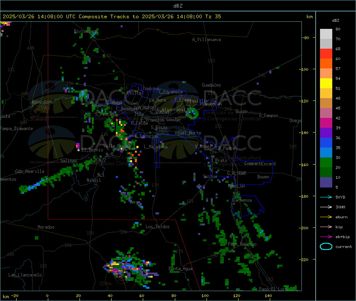This screenshot has height=301, width=356.
Task: Click the 80 dBZ light gray swatch
Action: 326,34
